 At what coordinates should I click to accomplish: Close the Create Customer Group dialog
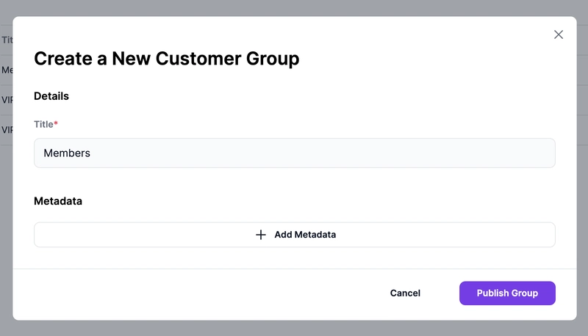pyautogui.click(x=559, y=34)
